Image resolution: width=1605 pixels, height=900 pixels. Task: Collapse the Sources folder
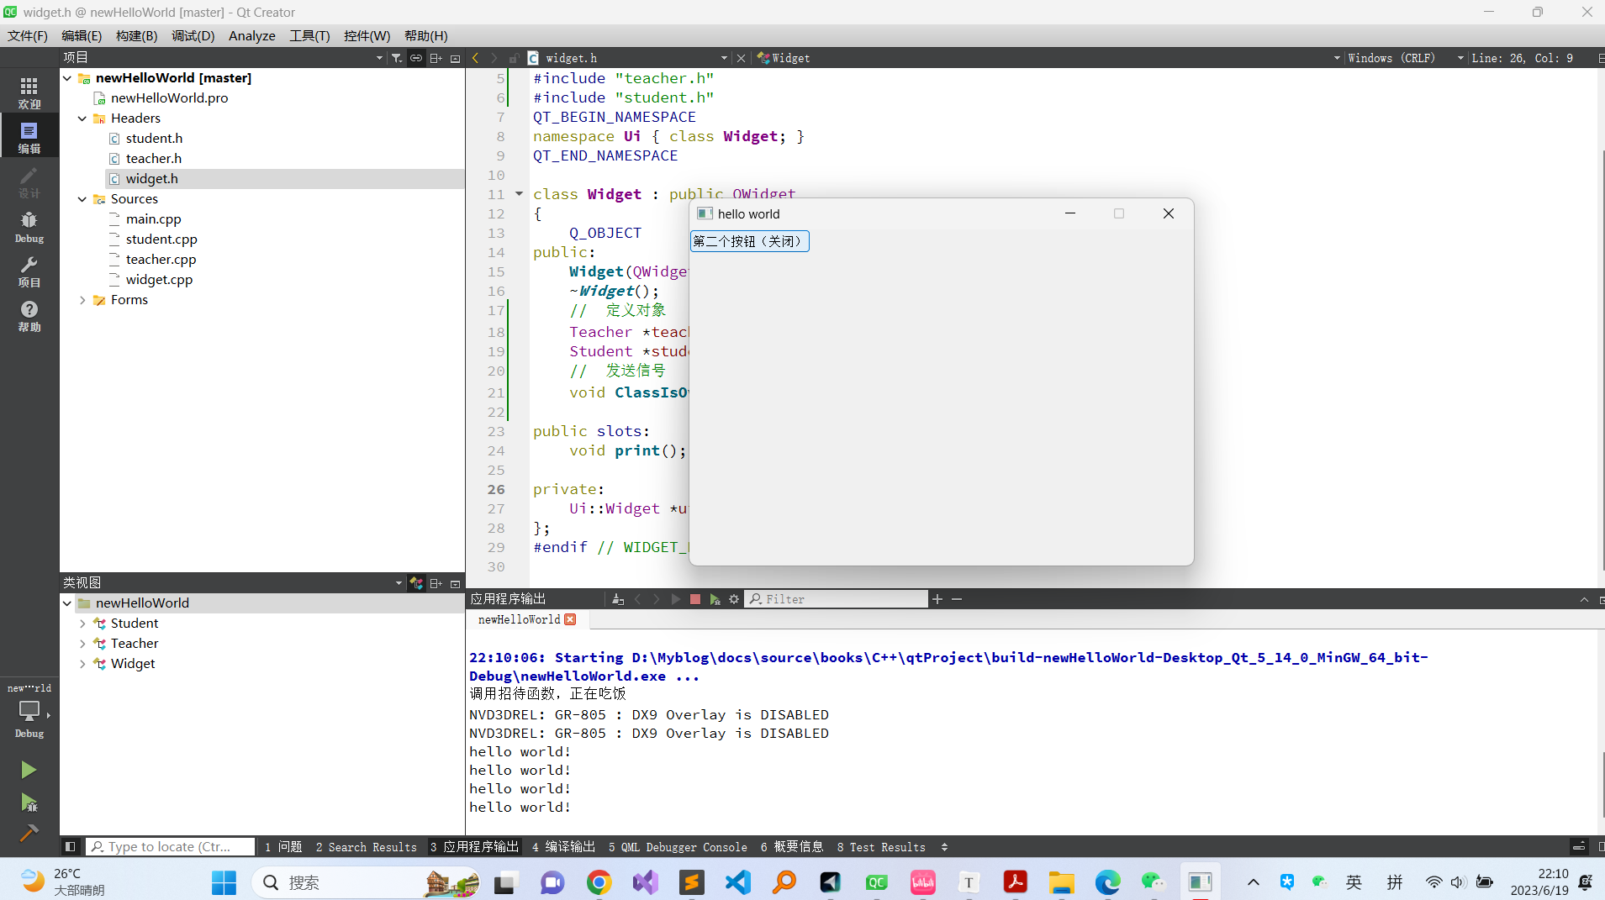(x=82, y=199)
